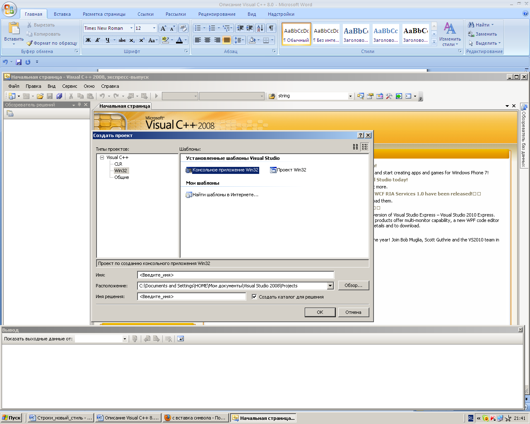Select CLR project type
Viewport: 530px width, 424px height.
pos(118,164)
